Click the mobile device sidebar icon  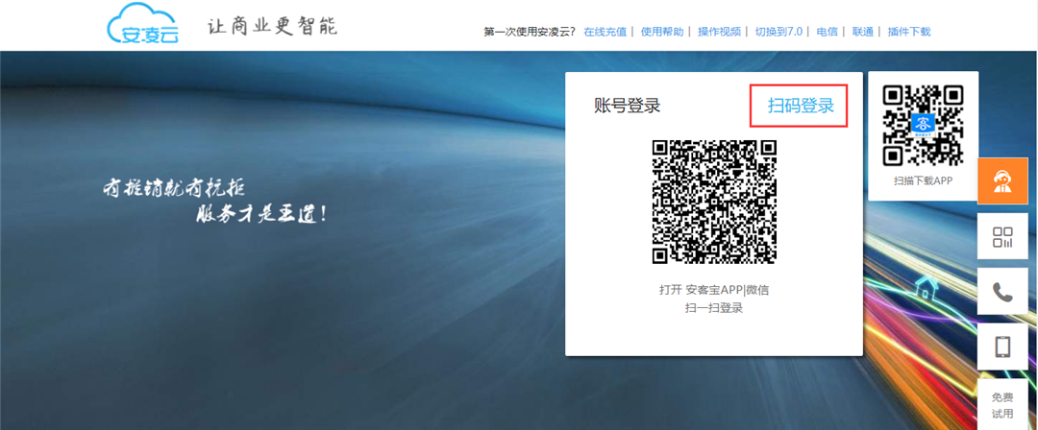1002,346
